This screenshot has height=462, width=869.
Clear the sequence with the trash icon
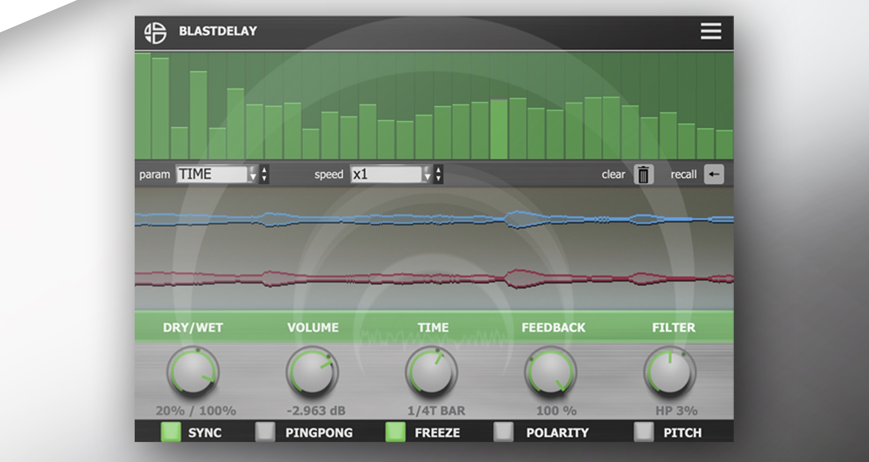tap(643, 175)
